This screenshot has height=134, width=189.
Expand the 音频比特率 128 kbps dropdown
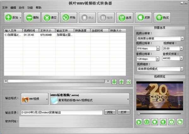157,59
